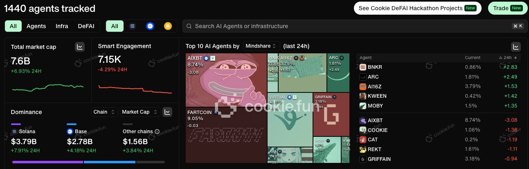Open the Total market cap chart icon
The width and height of the screenshot is (529, 169).
(80, 47)
